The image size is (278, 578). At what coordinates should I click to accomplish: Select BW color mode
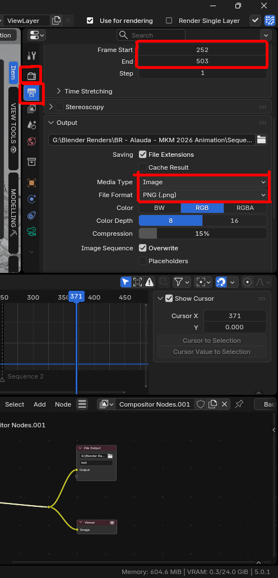(x=159, y=208)
